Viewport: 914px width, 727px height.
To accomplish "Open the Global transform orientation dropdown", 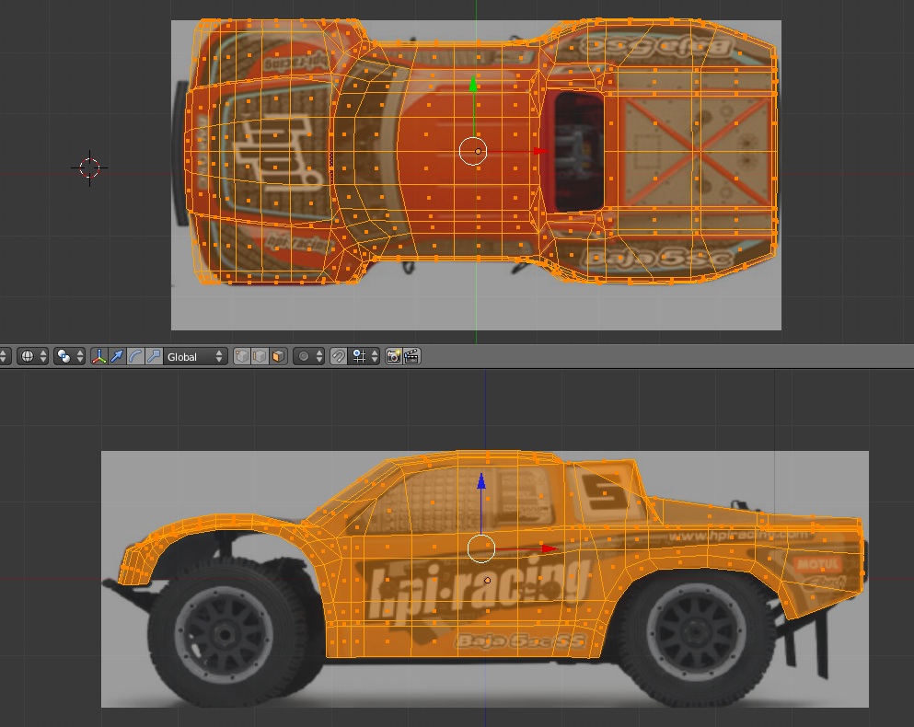I will point(195,356).
